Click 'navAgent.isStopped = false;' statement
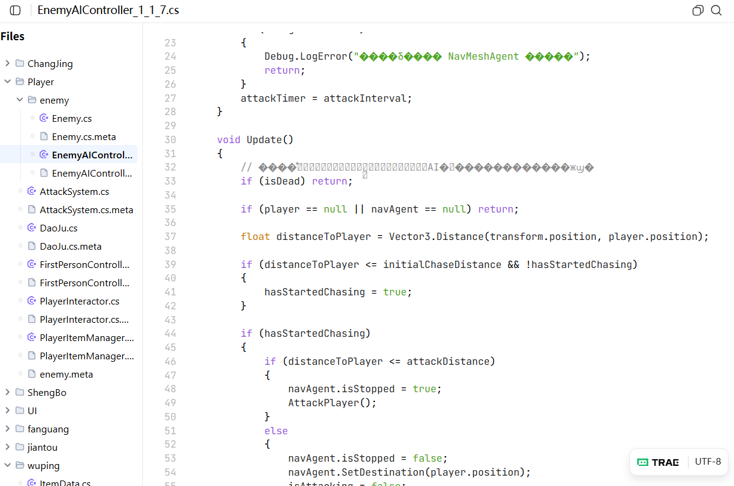 point(368,458)
